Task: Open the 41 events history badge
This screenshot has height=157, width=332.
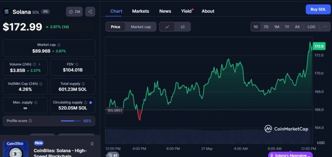Action: (113, 155)
